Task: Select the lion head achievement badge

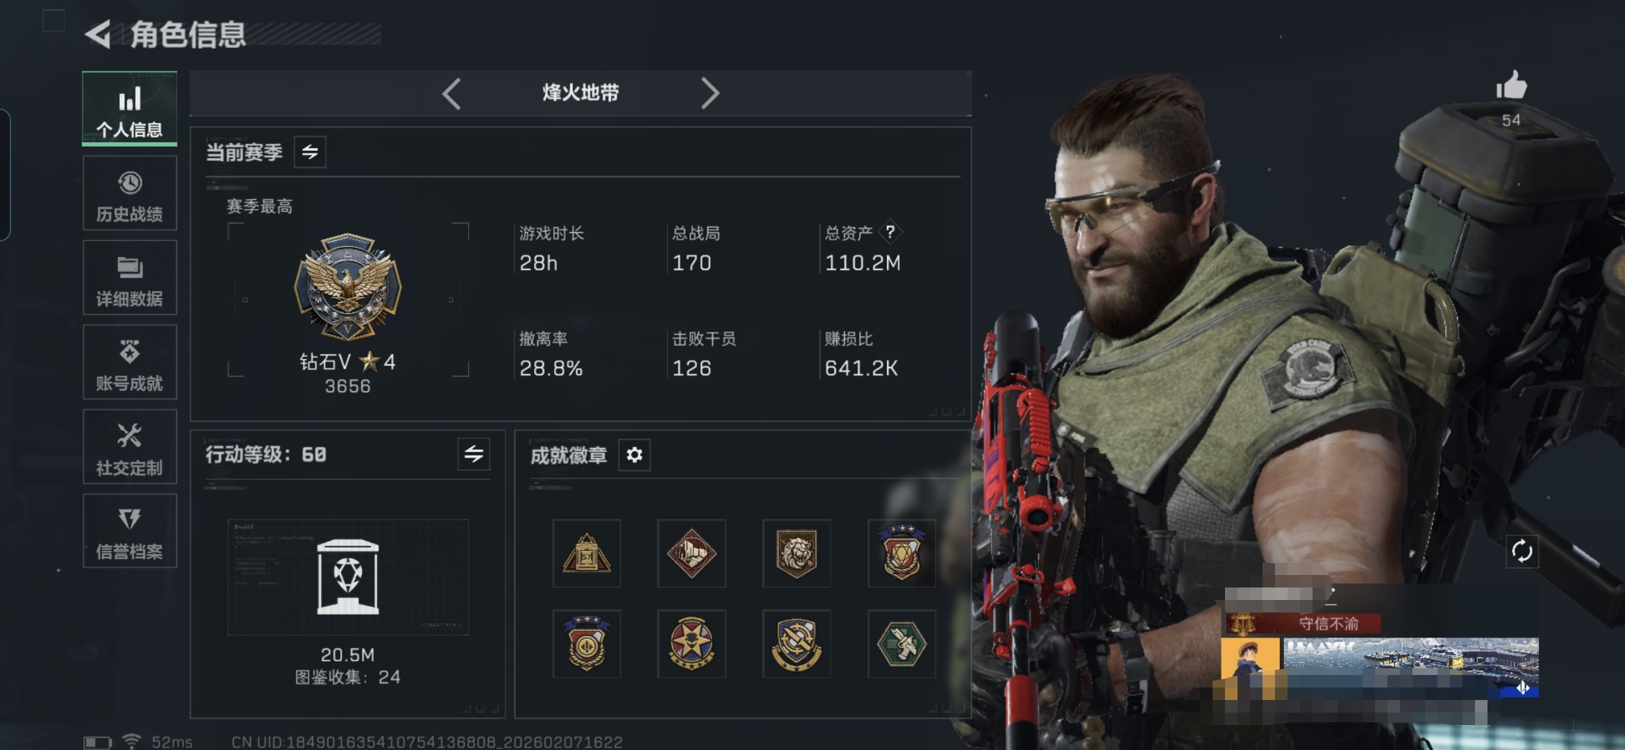Action: point(797,553)
